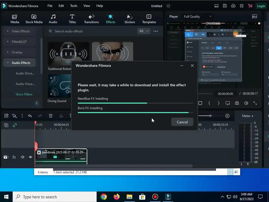Adjust the timeline zoom slider

[x=210, y=116]
